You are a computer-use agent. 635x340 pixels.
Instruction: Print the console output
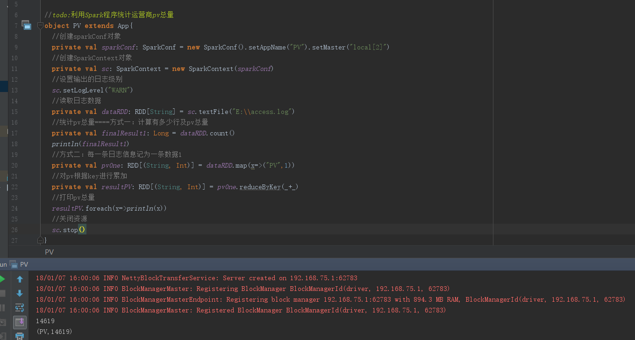click(20, 336)
